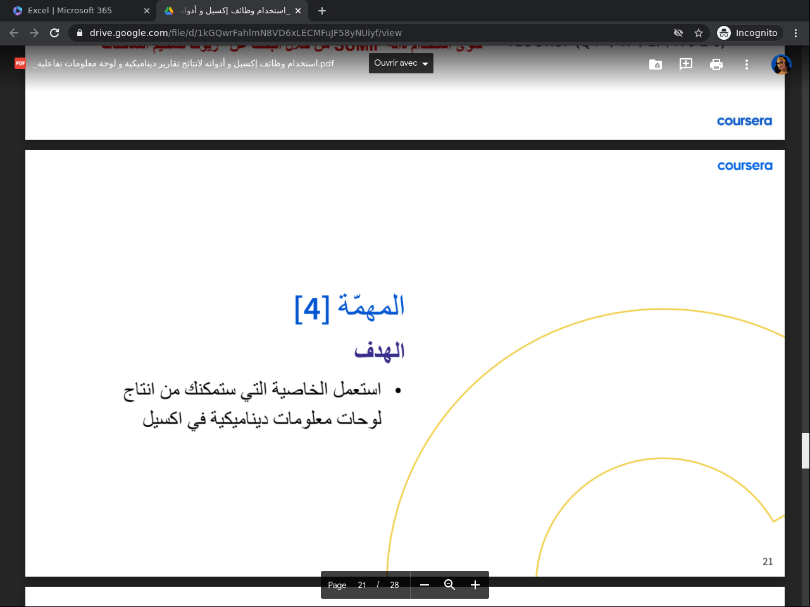Viewport: 810px width, 607px height.
Task: Click the line استعمل الخاصية التي ستمكنك من انتاج
Action: 252,390
